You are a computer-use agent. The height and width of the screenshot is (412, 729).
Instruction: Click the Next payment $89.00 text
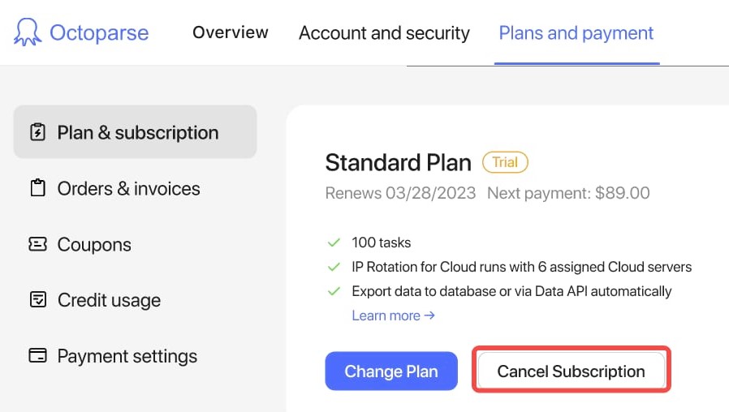[x=568, y=194]
